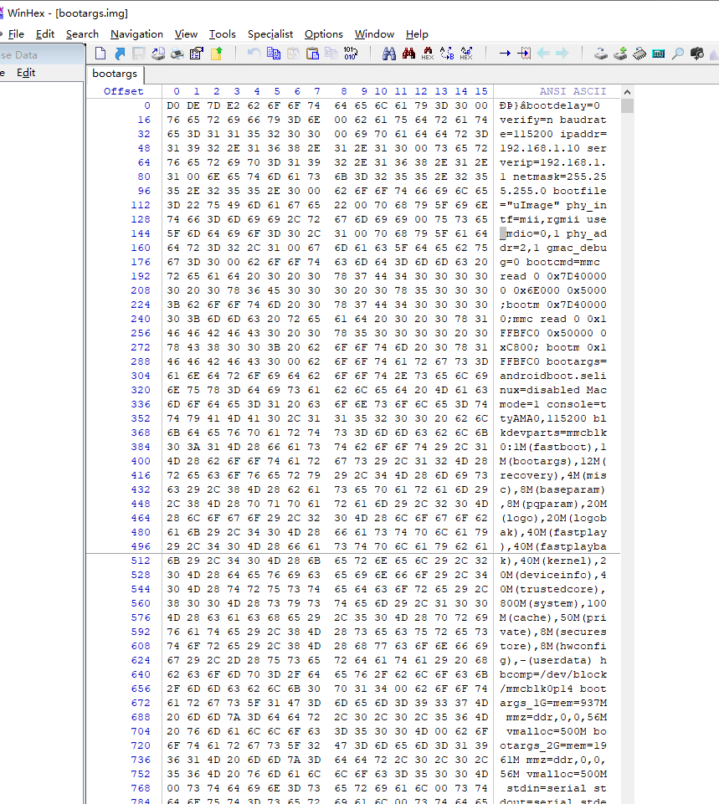The height and width of the screenshot is (804, 719).
Task: Click the Find Text binoculars icon
Action: click(x=389, y=54)
